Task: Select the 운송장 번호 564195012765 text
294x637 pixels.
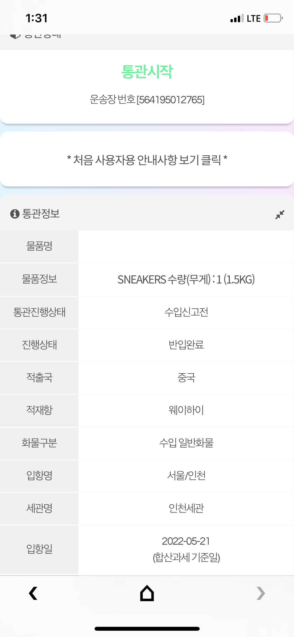Action: (x=147, y=100)
